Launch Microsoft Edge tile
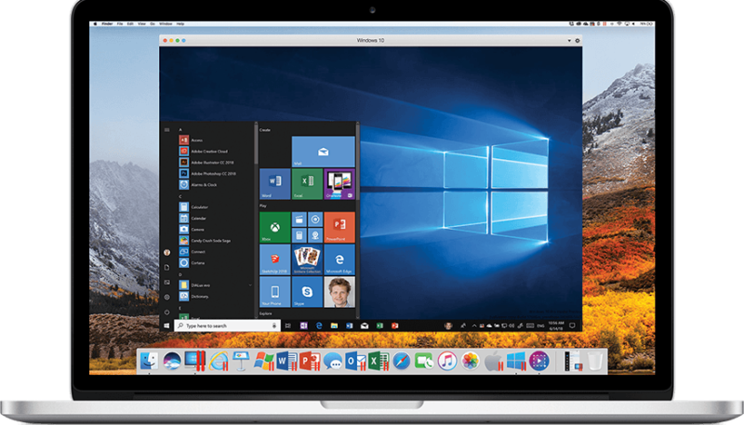 [340, 259]
